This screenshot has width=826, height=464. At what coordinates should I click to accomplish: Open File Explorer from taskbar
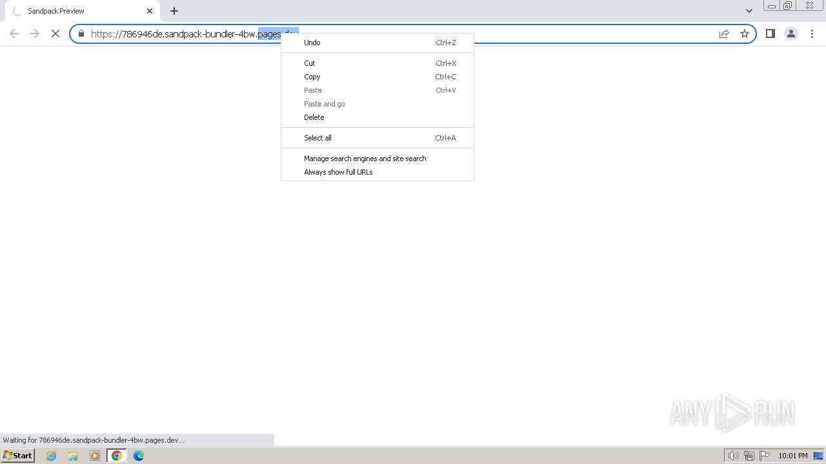pyautogui.click(x=73, y=456)
